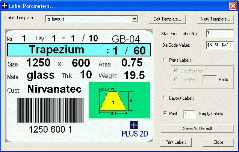The width and height of the screenshot is (239, 152).
Task: Click the Area value 0.75
Action: [x=132, y=63]
